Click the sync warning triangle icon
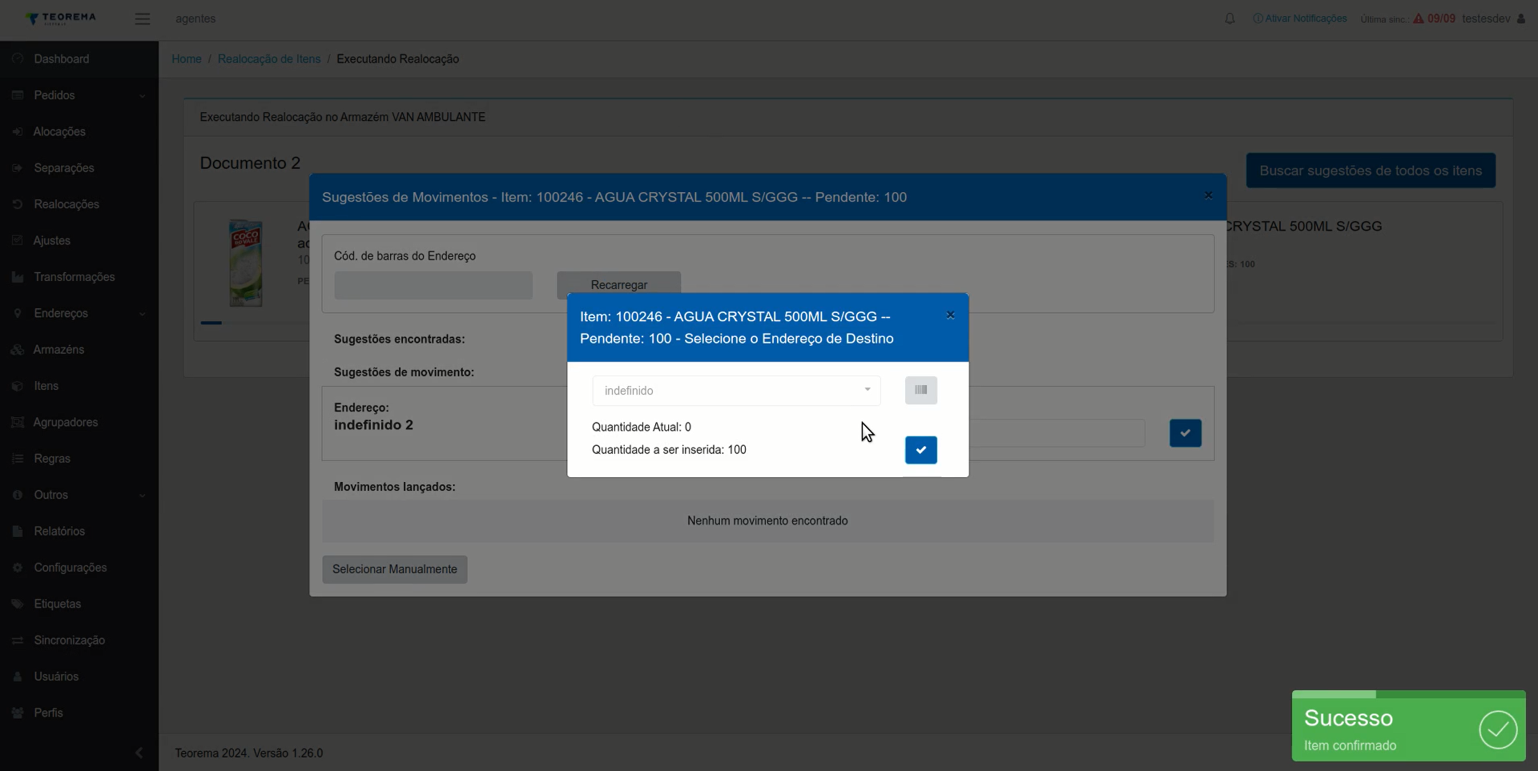The height and width of the screenshot is (771, 1538). point(1419,18)
